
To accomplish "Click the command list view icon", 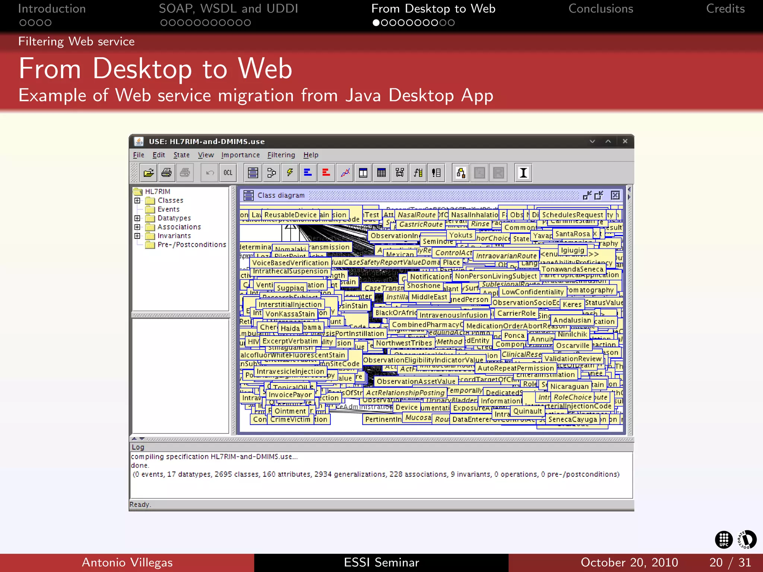I will coord(436,173).
